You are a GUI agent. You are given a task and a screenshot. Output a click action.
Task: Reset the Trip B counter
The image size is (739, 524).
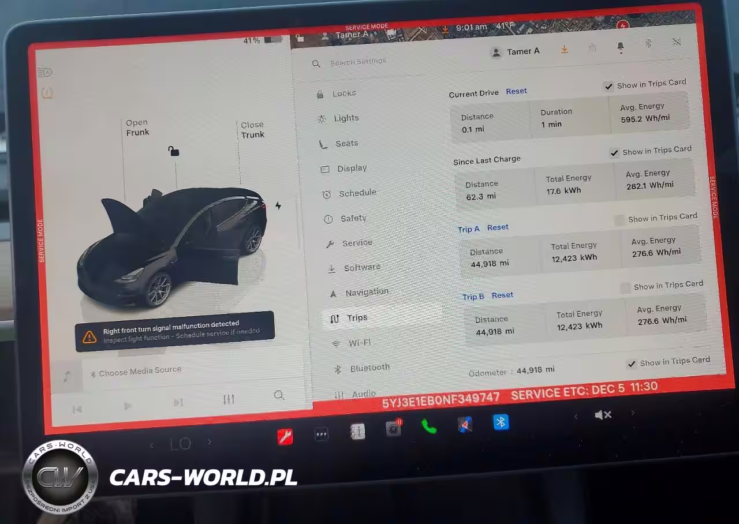[502, 295]
